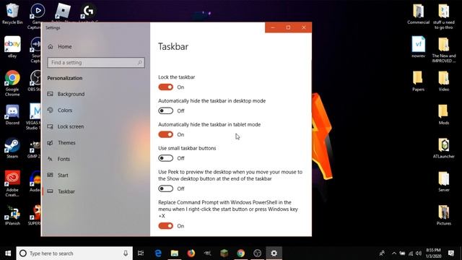
Task: Launch Chrome from taskbar
Action: [x=240, y=253]
